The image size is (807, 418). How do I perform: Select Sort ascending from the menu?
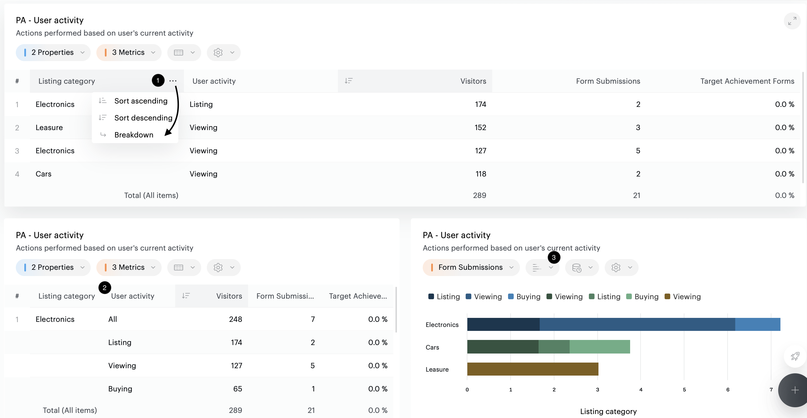pyautogui.click(x=141, y=101)
